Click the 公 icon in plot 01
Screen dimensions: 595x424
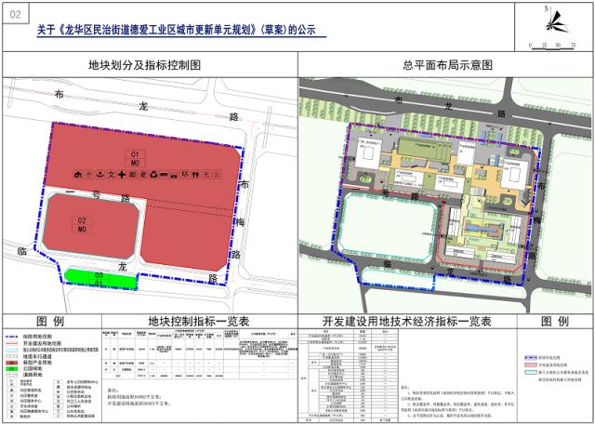pos(217,175)
